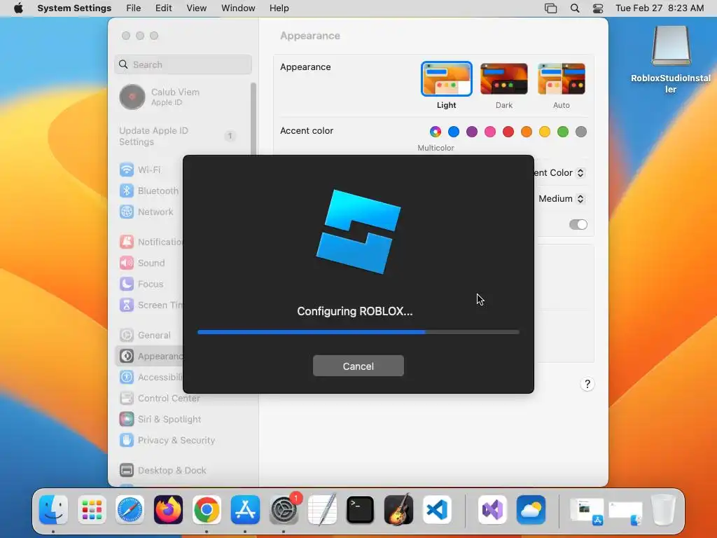Toggle the switch below the Medium dropdown
The height and width of the screenshot is (538, 717).
(578, 224)
